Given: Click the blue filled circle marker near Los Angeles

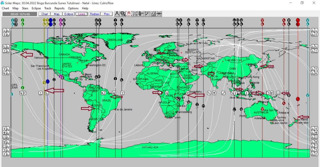Looking at the screenshot, I should (47, 82).
